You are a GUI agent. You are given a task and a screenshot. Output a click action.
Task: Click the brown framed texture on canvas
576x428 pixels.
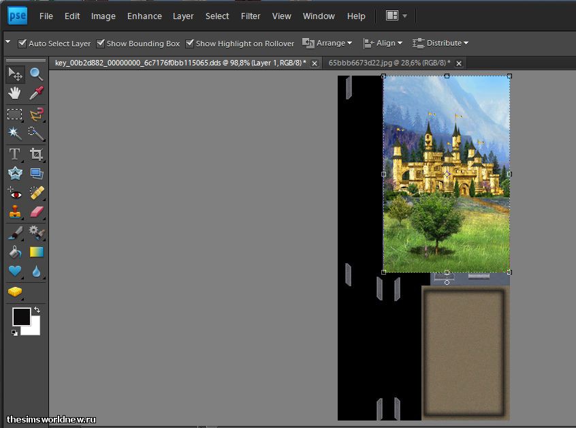(466, 353)
